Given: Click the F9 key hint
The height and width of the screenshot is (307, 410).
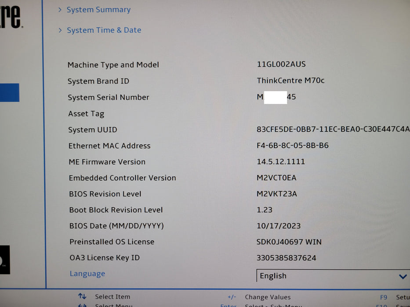Looking at the screenshot, I should [x=383, y=297].
